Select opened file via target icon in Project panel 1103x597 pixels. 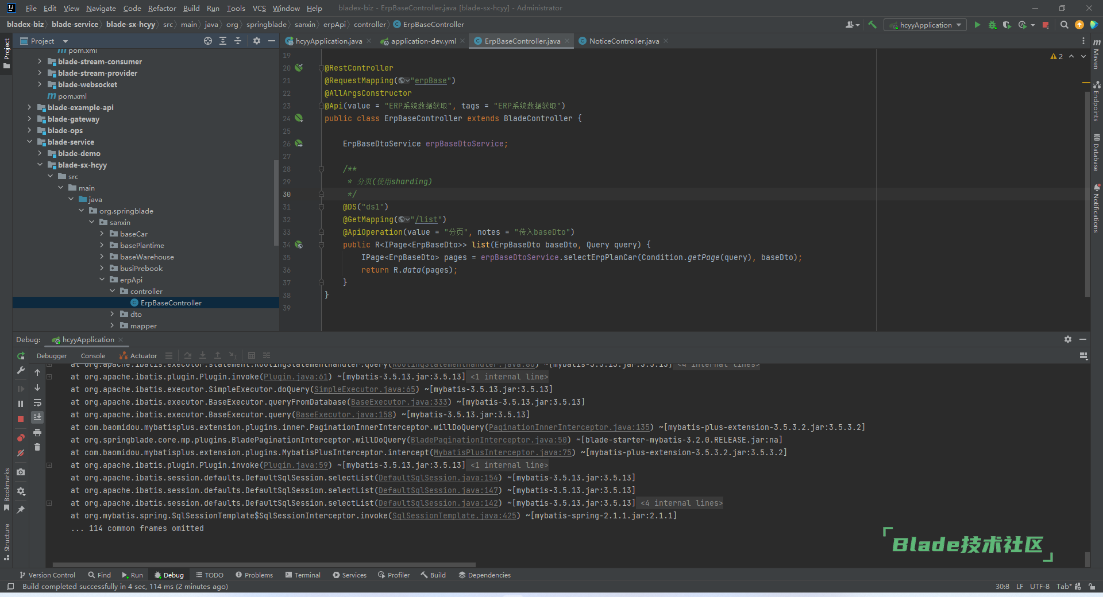pos(208,41)
